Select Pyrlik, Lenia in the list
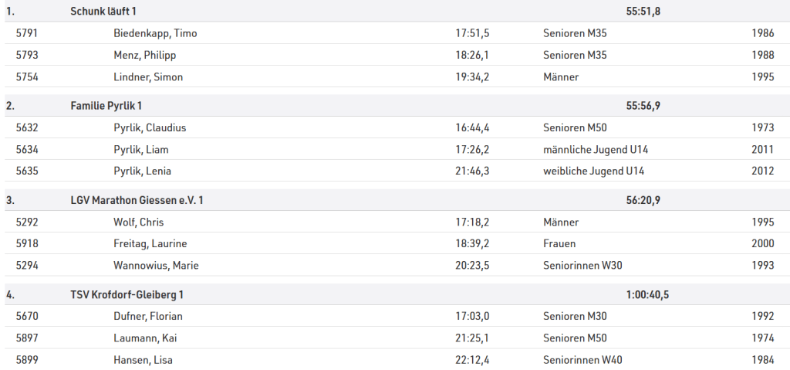The width and height of the screenshot is (790, 370). 142,171
